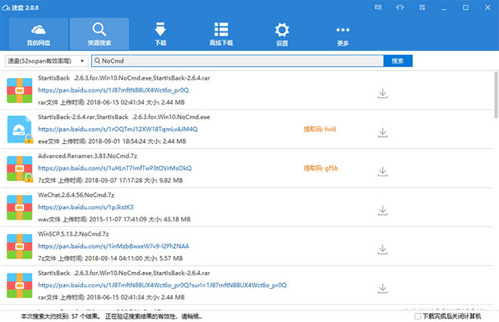
Task: Select the title WeChat.2.6.4.56.NoCmd.7z
Action: pos(76,195)
